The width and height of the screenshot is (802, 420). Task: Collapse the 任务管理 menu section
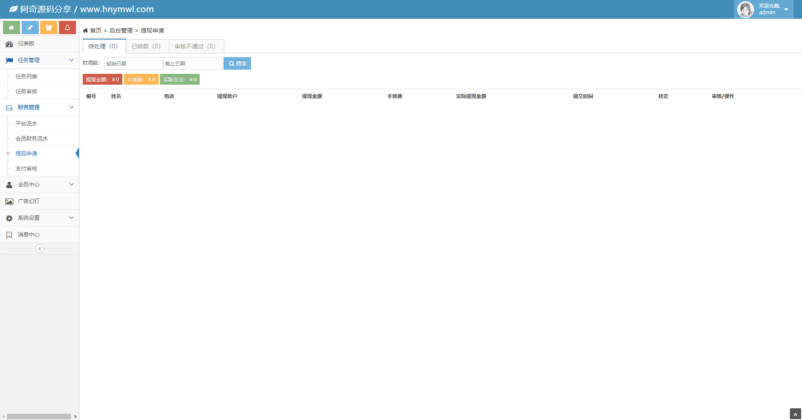(71, 60)
